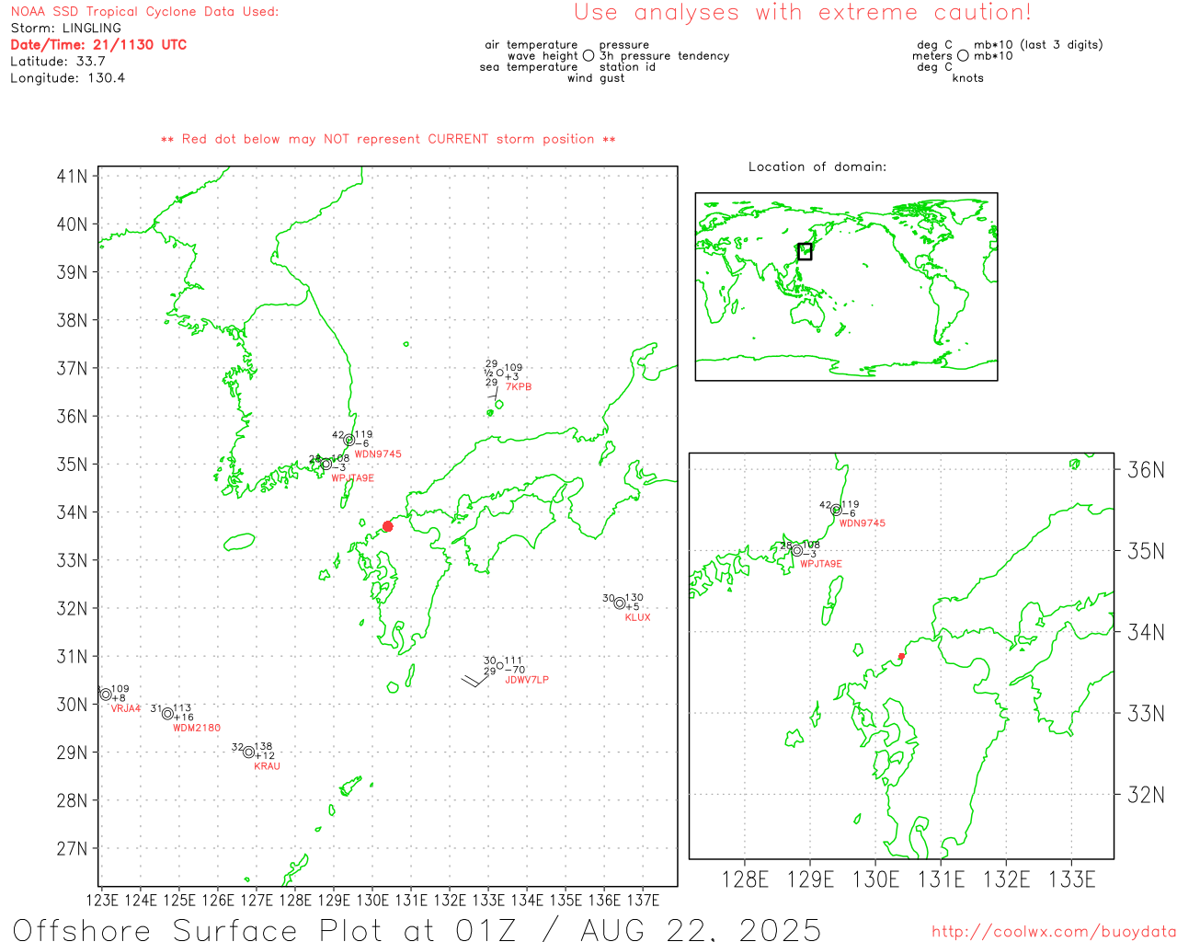
Task: Click the 137E longitude label
Action: (643, 900)
